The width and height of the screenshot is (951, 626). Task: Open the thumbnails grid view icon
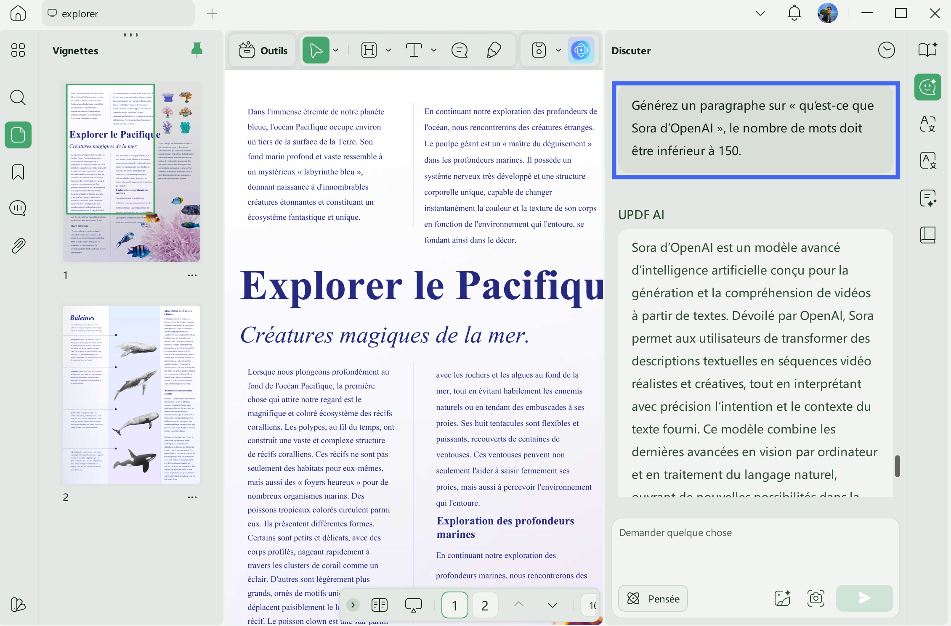pyautogui.click(x=18, y=50)
